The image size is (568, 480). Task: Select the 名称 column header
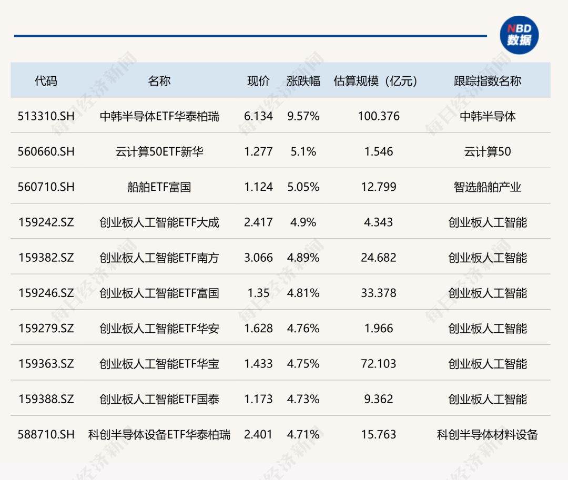click(159, 81)
